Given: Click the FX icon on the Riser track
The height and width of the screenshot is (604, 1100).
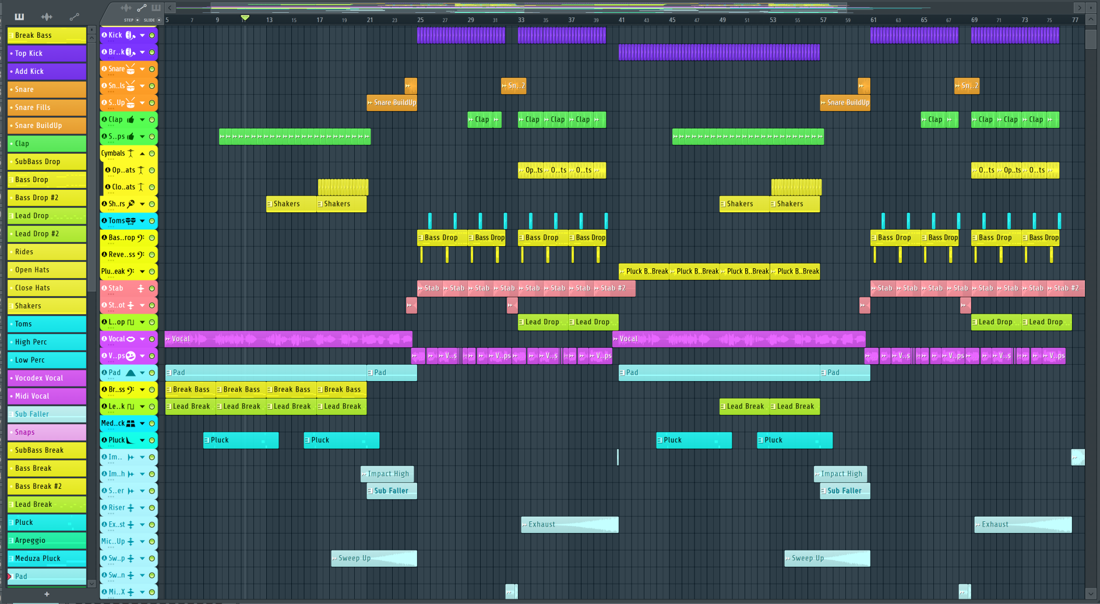Looking at the screenshot, I should 131,507.
